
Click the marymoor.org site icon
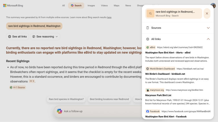click(148, 90)
